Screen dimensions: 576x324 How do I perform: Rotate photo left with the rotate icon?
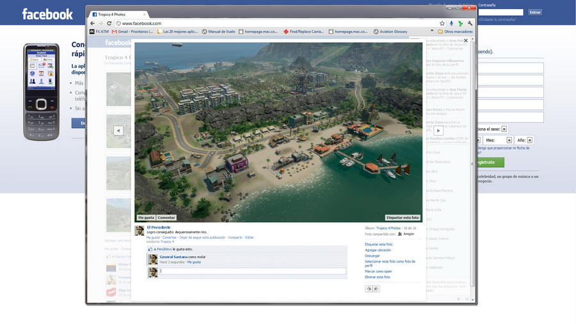[x=369, y=289]
